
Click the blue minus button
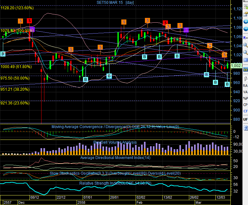click(x=246, y=29)
